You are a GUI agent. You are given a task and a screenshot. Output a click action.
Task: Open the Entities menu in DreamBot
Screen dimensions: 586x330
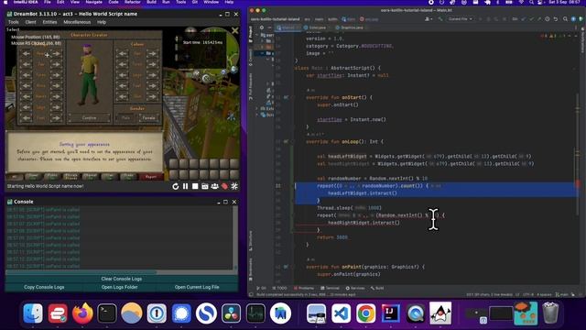(49, 22)
